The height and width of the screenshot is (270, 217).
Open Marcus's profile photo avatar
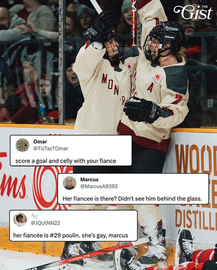tap(70, 183)
